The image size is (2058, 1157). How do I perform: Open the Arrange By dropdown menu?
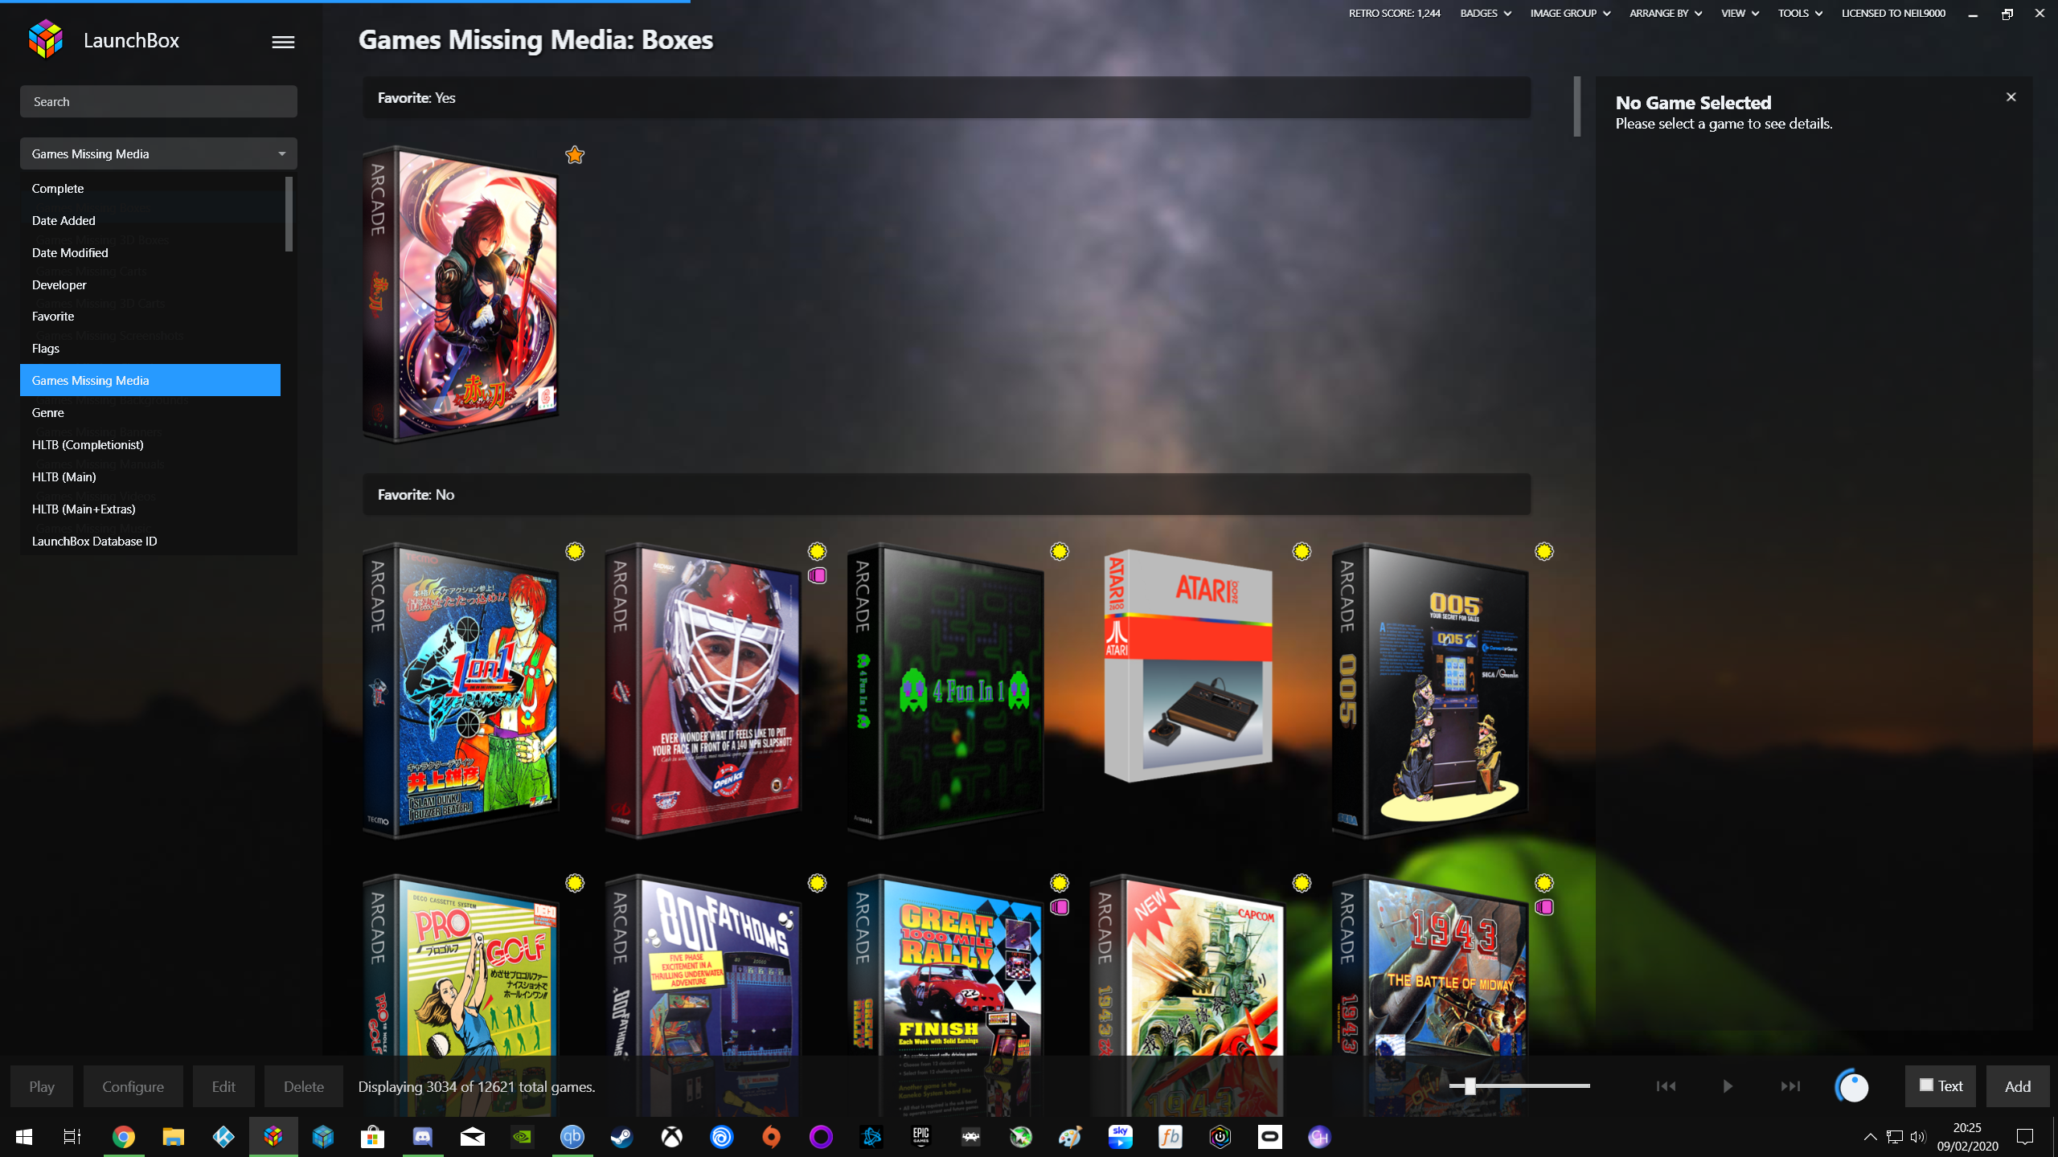[1666, 14]
